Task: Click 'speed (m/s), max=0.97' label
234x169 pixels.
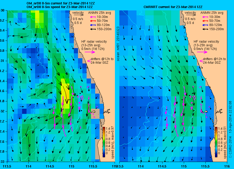Action: click(113, 142)
